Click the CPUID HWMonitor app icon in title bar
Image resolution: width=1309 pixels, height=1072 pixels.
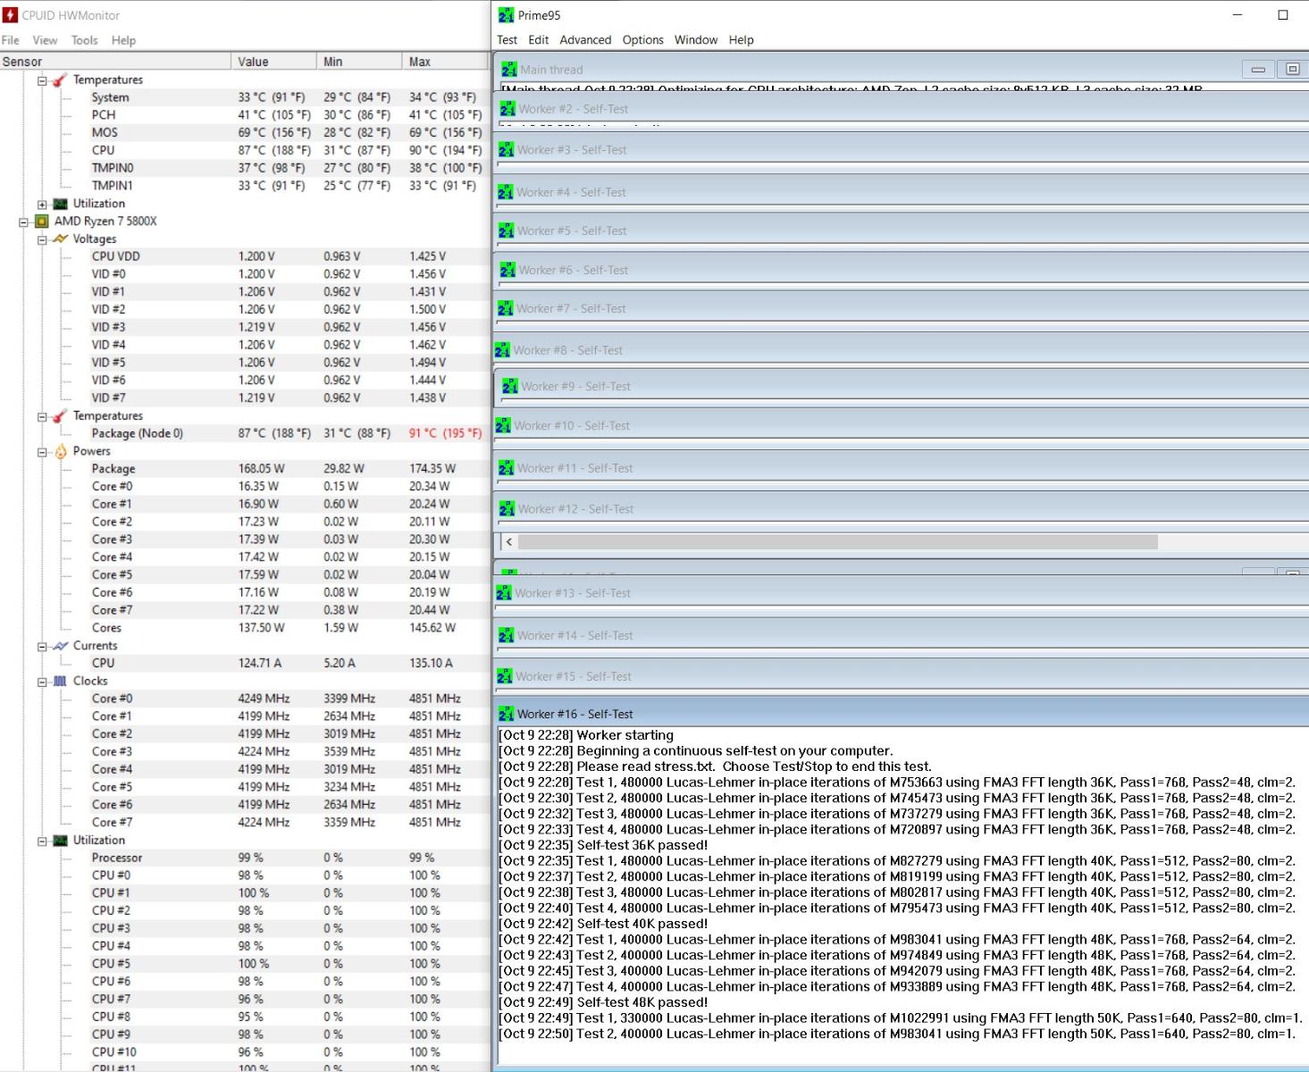pyautogui.click(x=11, y=15)
